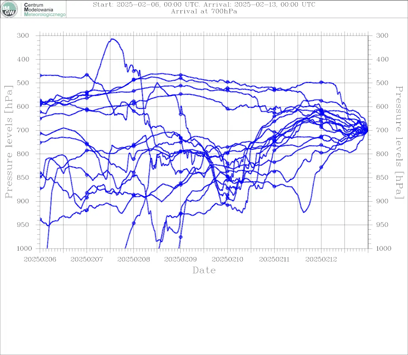Click the left y-axis label 850
The image size is (408, 355).
click(23, 177)
